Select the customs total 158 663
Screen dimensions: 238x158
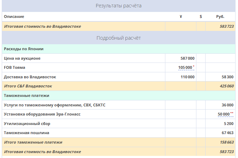[x=227, y=142]
